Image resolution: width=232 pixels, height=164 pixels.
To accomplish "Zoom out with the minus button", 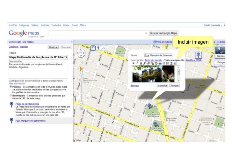I will (x=81, y=103).
